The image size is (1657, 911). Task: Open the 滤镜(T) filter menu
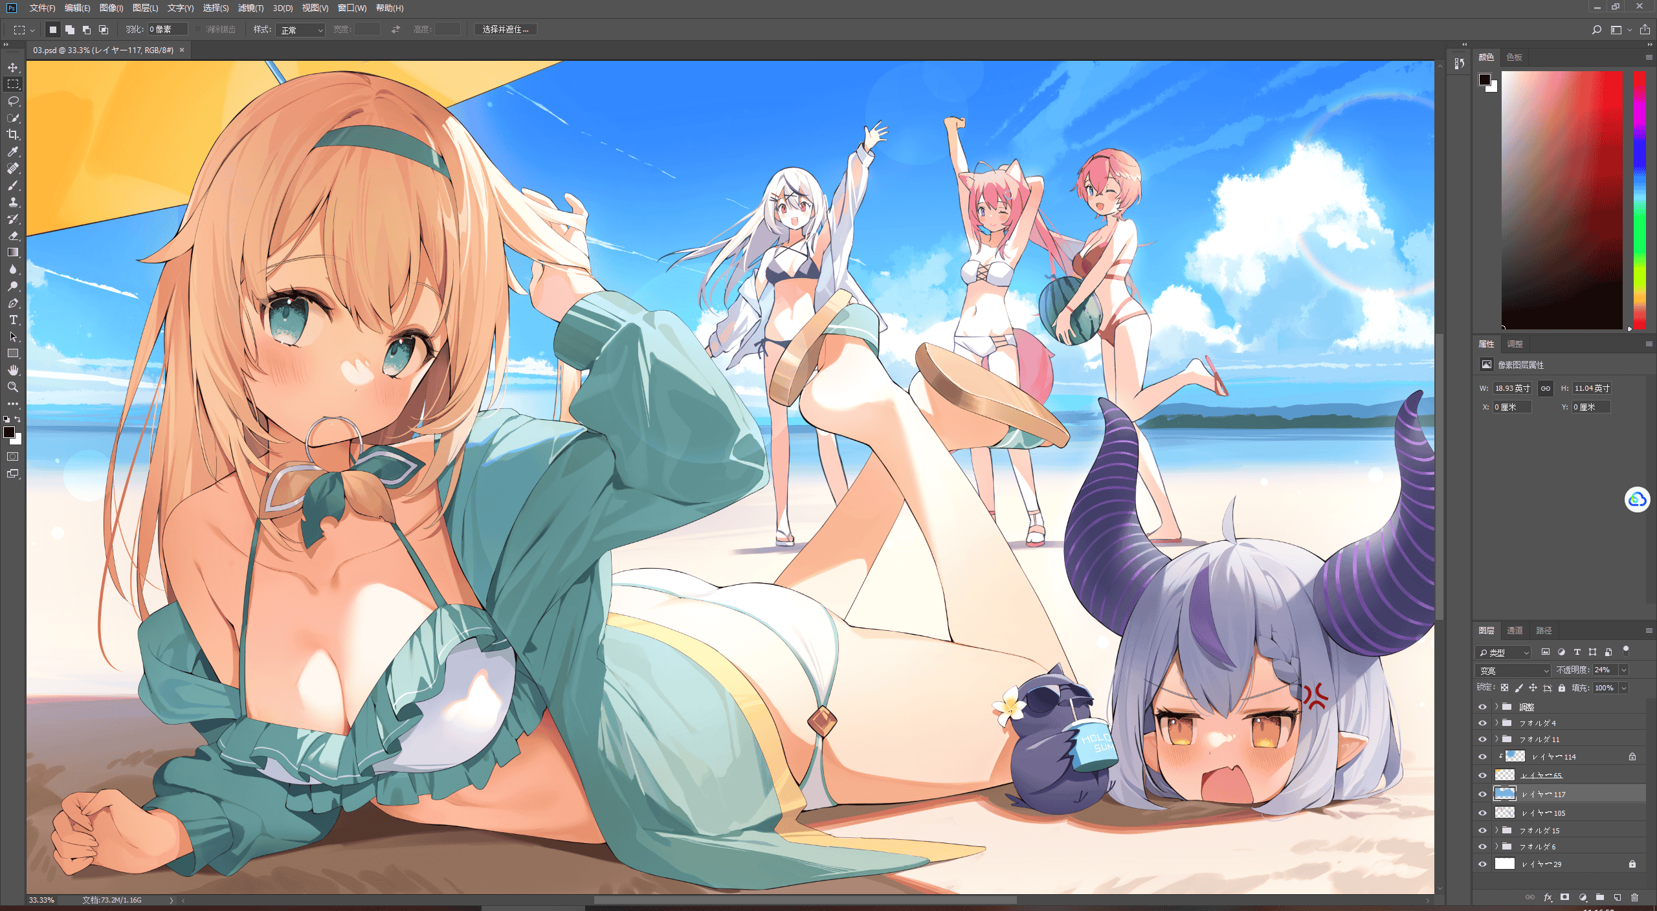pyautogui.click(x=250, y=8)
